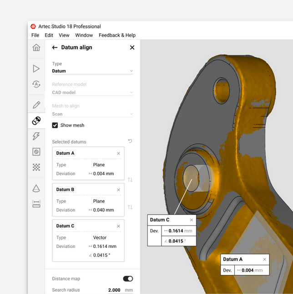Click the Search radius value field

(x=114, y=290)
